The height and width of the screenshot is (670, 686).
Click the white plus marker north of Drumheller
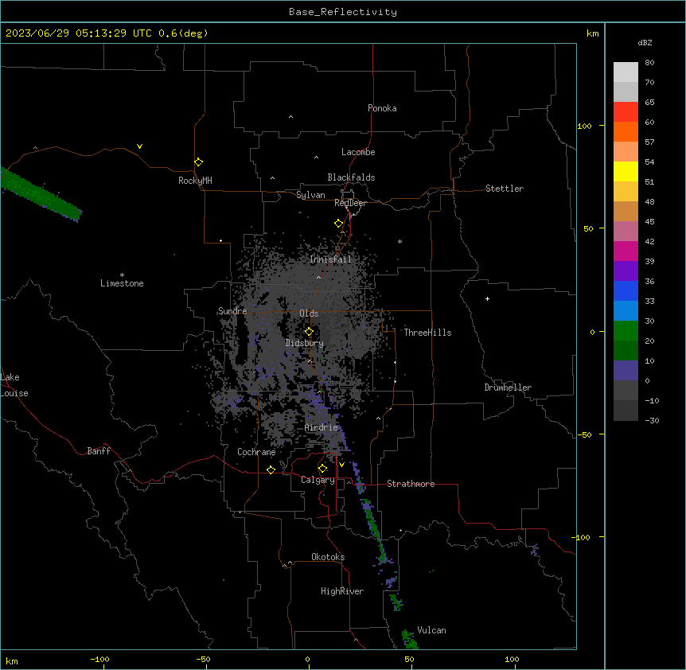[x=487, y=298]
